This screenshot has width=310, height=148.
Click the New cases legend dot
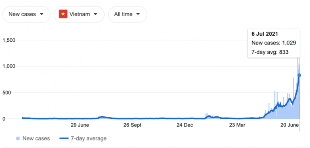18,138
